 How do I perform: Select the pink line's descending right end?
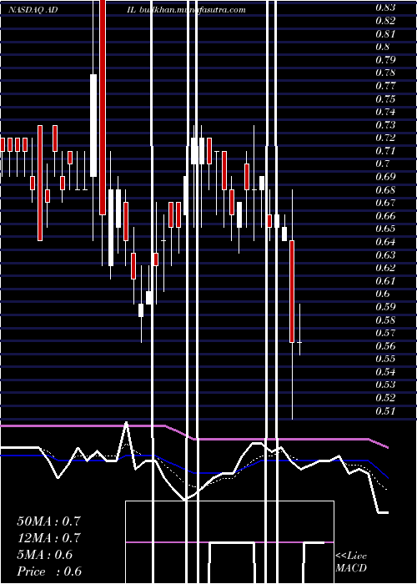[x=379, y=443]
